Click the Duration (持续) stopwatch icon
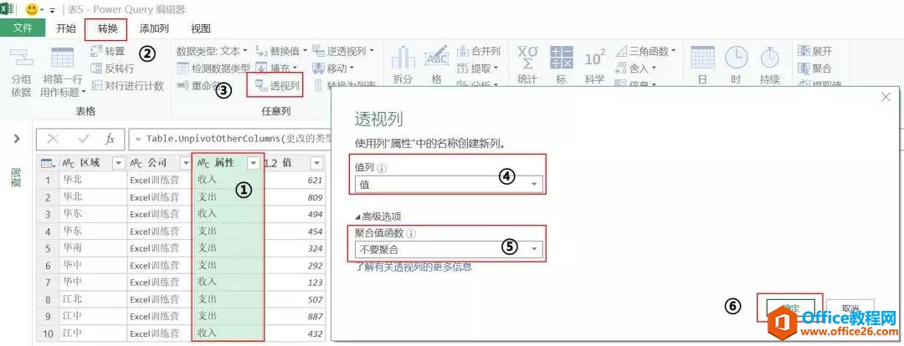904x346 pixels. coord(770,59)
